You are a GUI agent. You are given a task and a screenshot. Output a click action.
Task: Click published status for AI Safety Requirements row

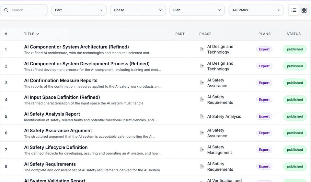tap(295, 166)
